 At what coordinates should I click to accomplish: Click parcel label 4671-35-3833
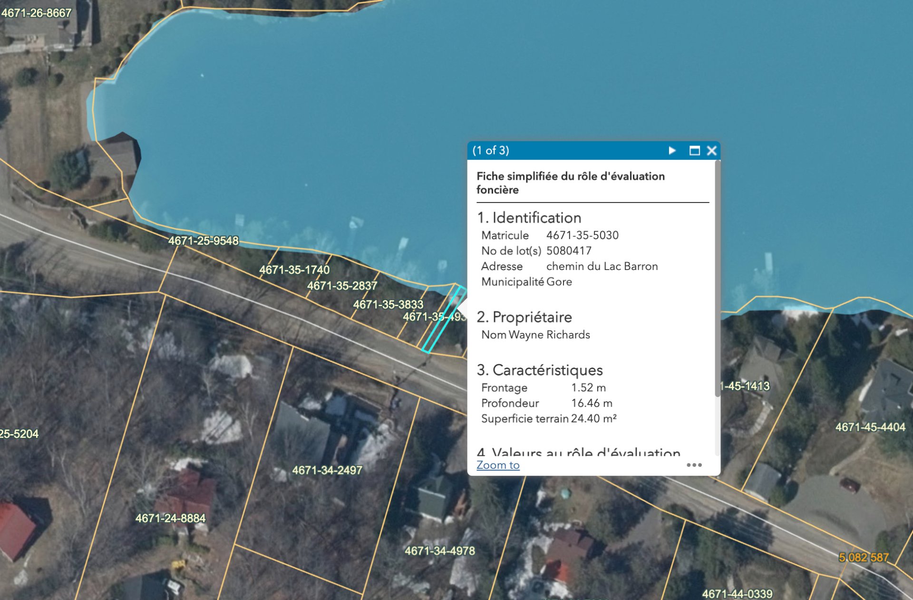click(388, 304)
